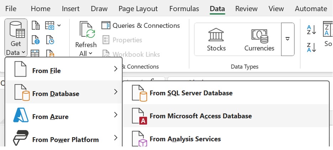
Task: Click the From Picture camera icon
Action: click(x=50, y=25)
